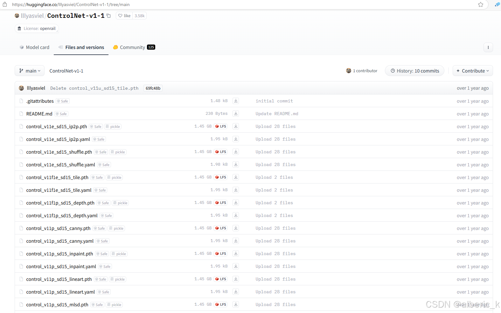Viewport: 501px width, 313px height.
Task: Open the main branch dropdown
Action: 30,71
